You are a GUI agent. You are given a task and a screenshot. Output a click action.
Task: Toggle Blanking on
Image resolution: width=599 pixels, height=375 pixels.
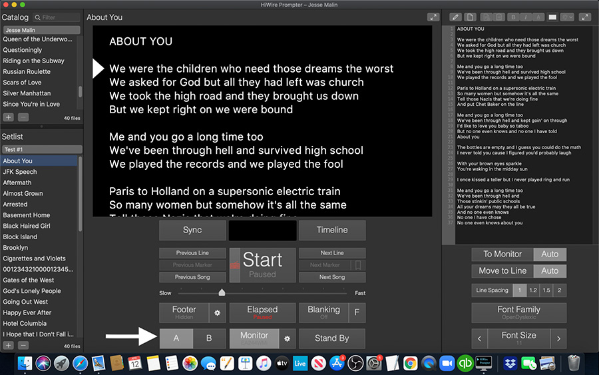tap(323, 312)
